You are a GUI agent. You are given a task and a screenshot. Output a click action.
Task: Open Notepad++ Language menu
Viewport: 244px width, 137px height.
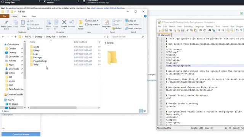[199, 27]
